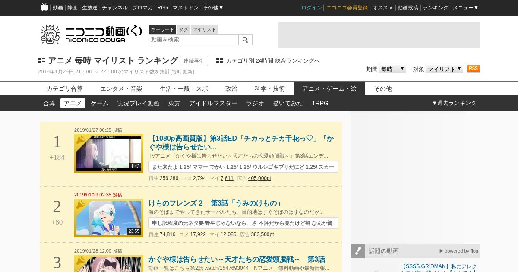Select the アイドルマスター subcategory
Screen dimensions: 518x272
click(213, 103)
